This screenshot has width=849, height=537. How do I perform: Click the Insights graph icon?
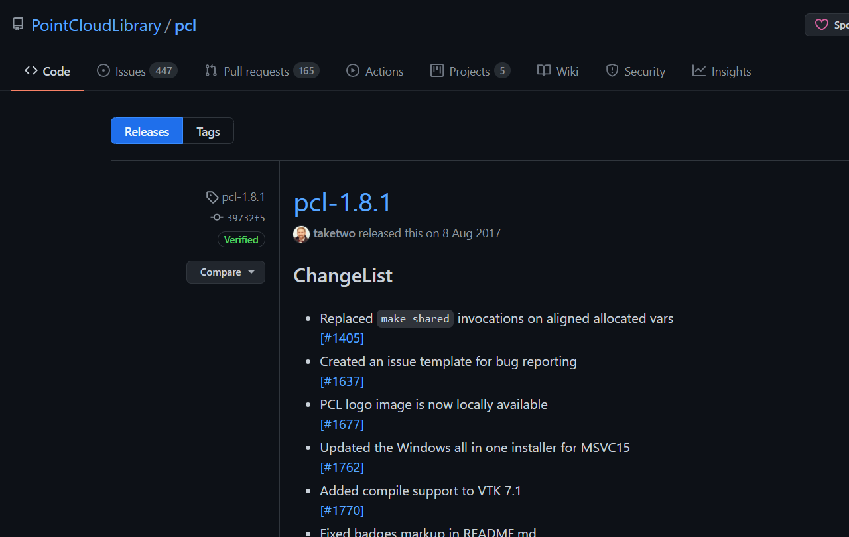(698, 70)
